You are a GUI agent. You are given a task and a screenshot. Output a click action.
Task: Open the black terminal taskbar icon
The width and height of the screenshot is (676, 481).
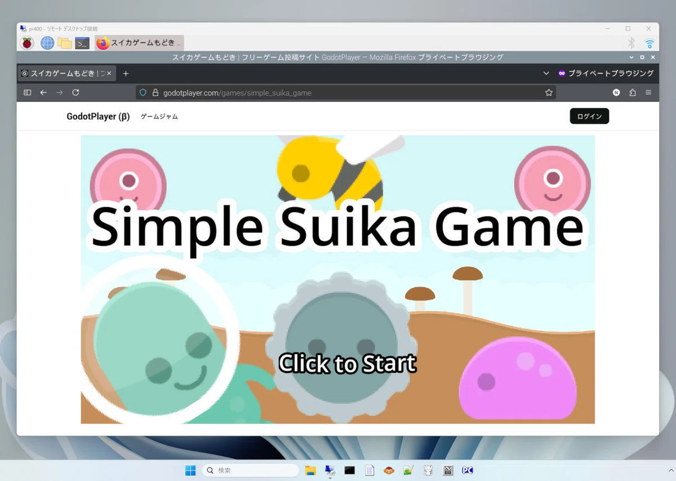(350, 470)
